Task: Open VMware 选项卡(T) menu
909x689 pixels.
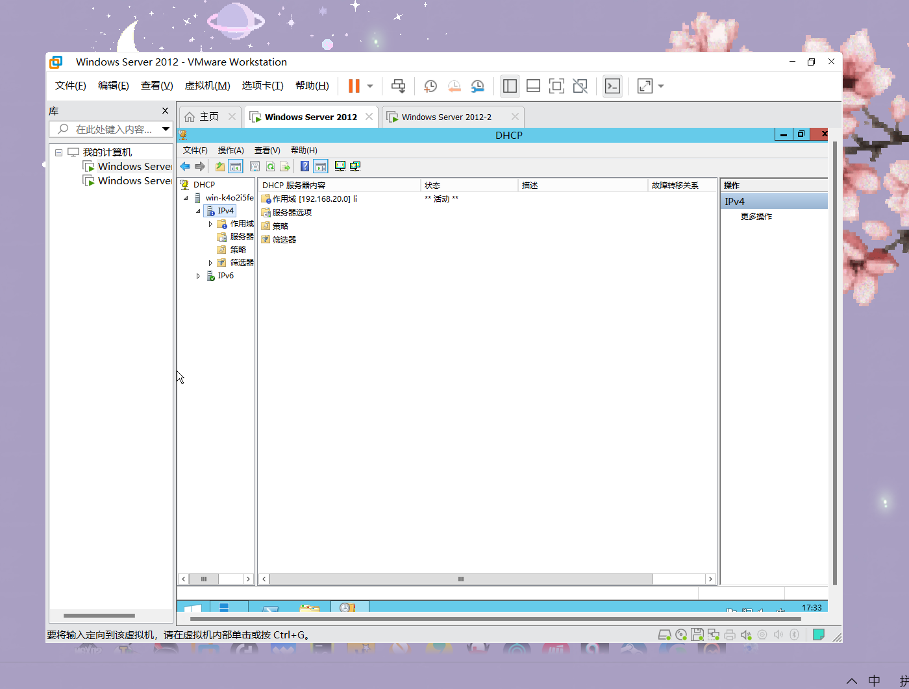Action: pos(262,86)
